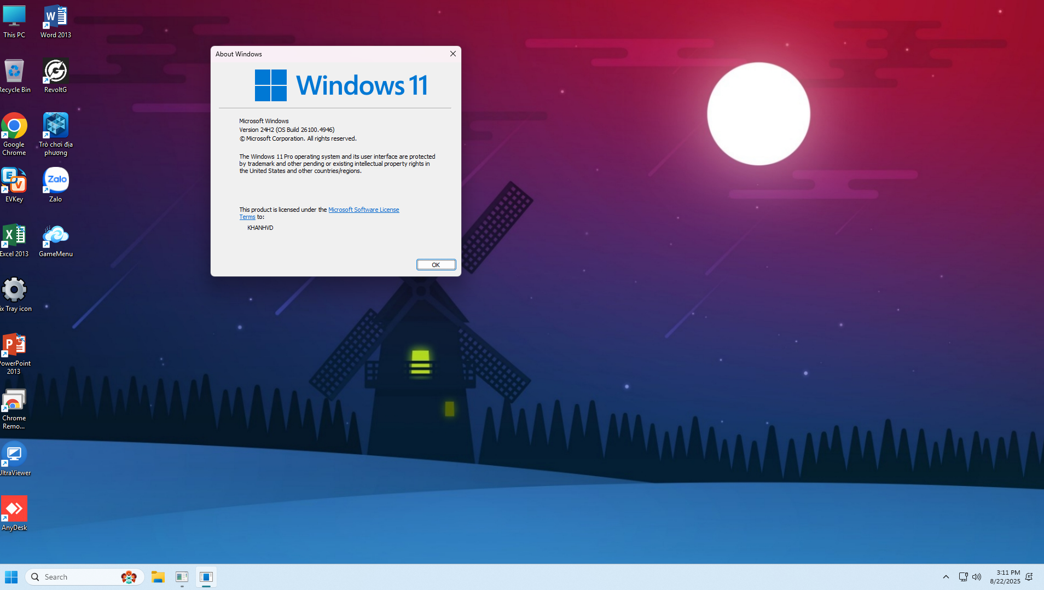
Task: Open the Windows Start menu
Action: coord(11,577)
